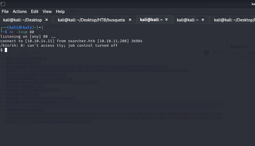Open the Help menu
This screenshot has width=255, height=146.
[x=60, y=12]
